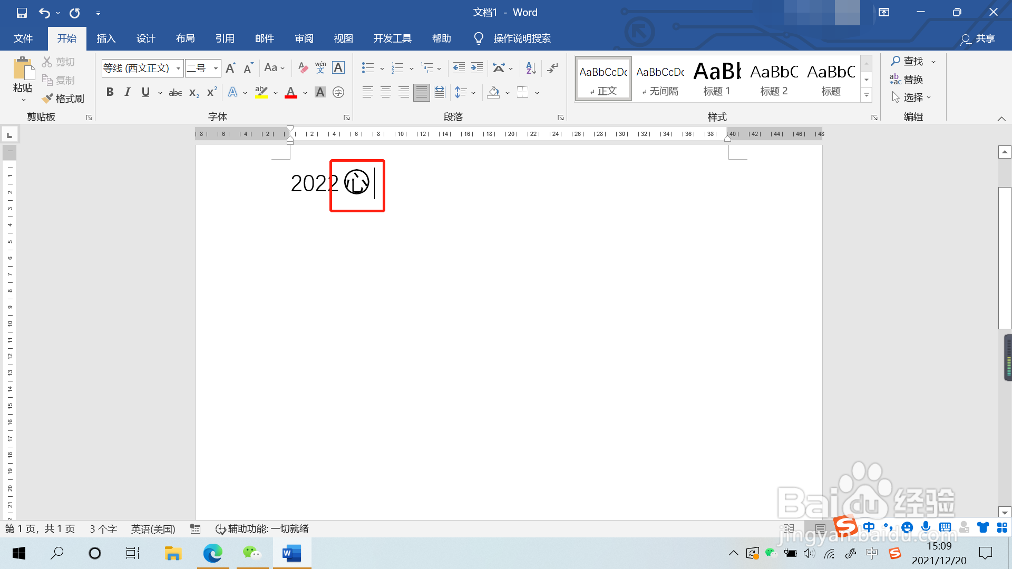1012x569 pixels.
Task: Open the 布局 ribbon tab
Action: pyautogui.click(x=185, y=38)
